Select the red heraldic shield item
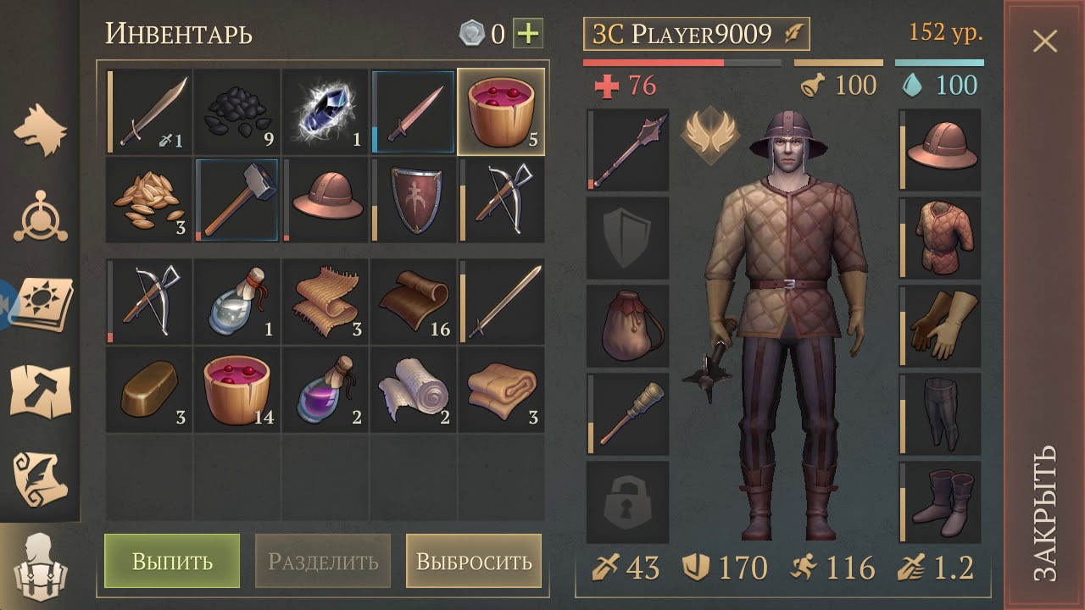 [413, 200]
